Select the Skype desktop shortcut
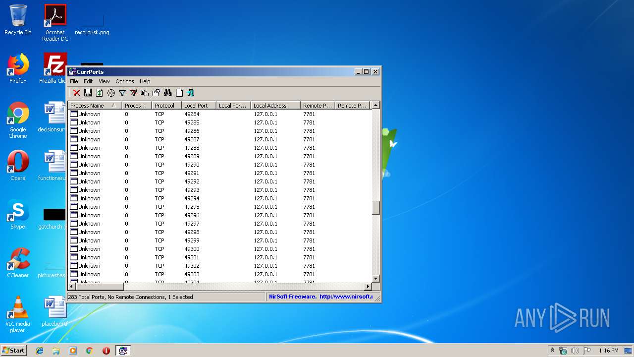The width and height of the screenshot is (634, 357). [x=18, y=214]
